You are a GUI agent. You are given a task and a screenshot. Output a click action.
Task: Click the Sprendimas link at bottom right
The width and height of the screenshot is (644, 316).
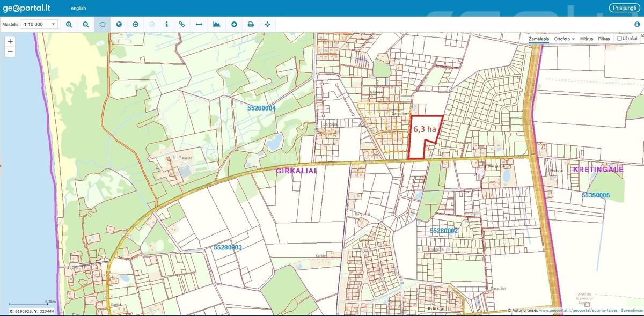point(632,310)
